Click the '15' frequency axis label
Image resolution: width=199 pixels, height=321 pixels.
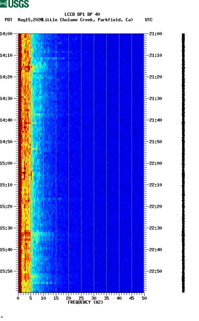(x=56, y=298)
